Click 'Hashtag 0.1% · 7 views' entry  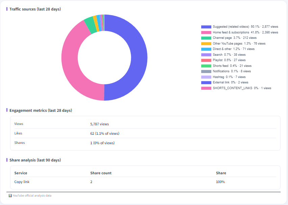coord(229,77)
